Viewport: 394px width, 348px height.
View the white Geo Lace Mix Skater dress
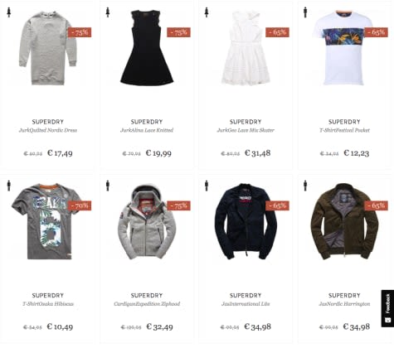click(246, 48)
